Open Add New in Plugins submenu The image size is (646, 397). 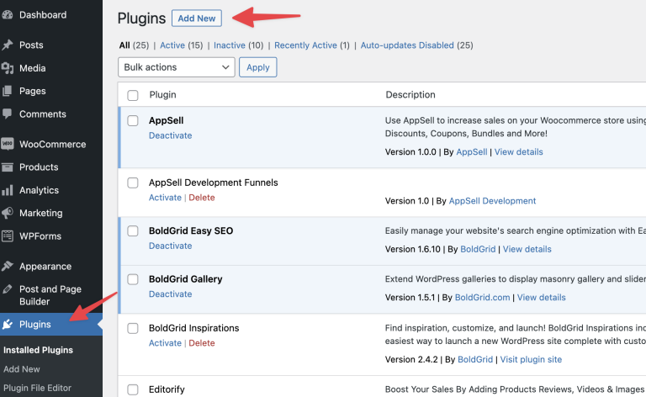[x=22, y=369]
